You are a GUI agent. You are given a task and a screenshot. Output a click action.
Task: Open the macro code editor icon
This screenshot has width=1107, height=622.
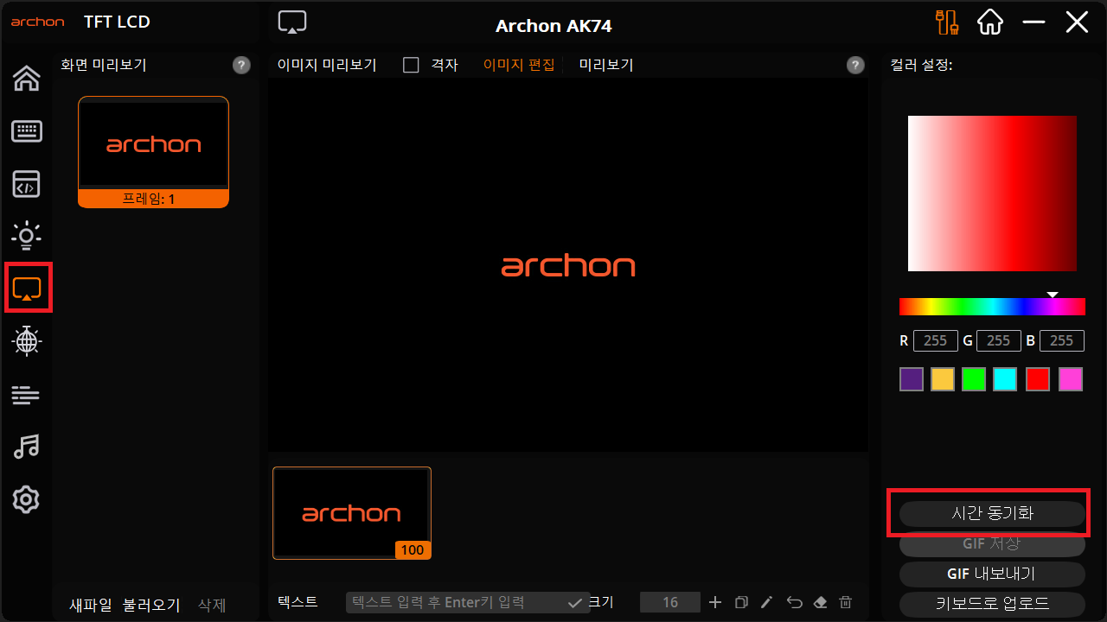[x=27, y=184]
